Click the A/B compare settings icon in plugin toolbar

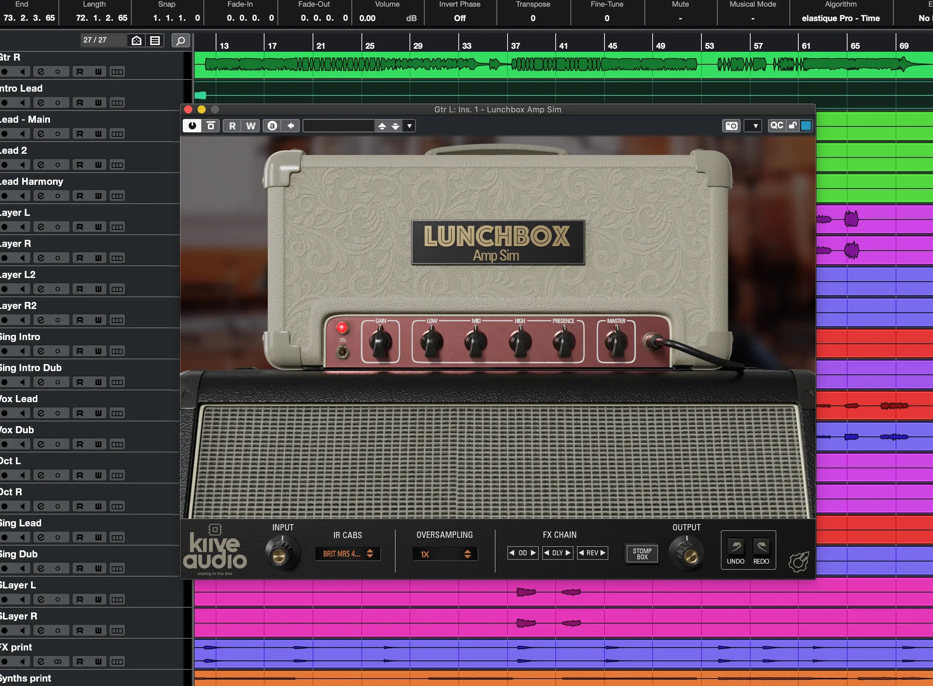(x=211, y=126)
